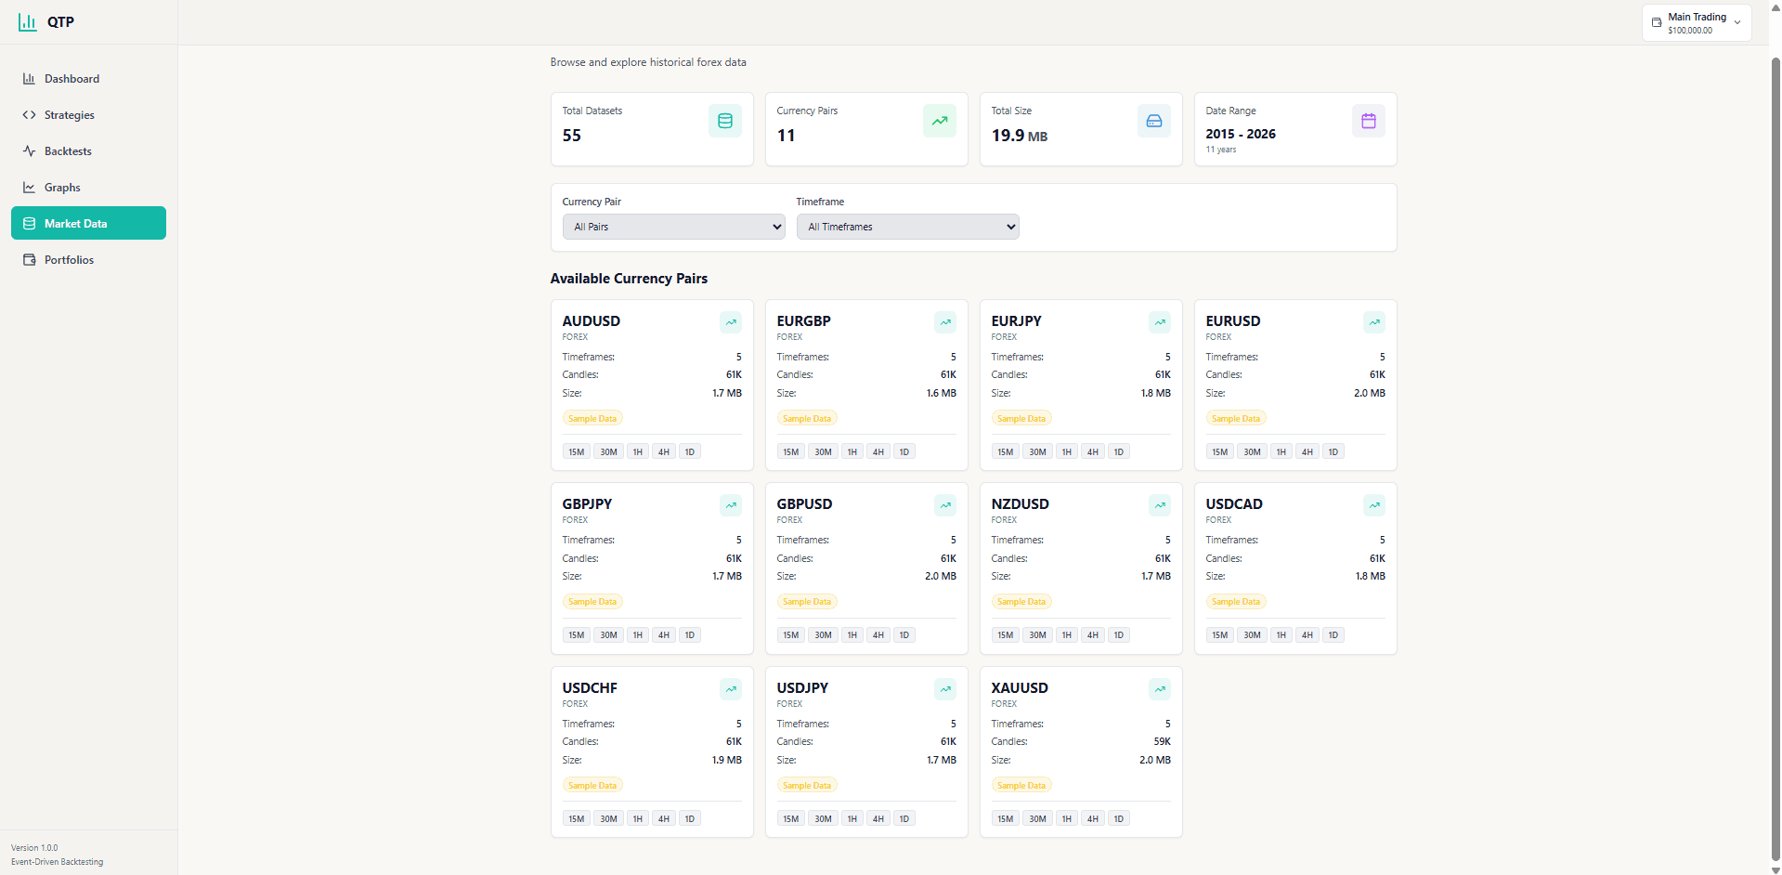Open the Currency Pair dropdown

point(674,227)
